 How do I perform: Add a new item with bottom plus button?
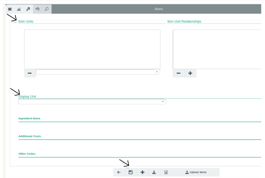point(142,172)
